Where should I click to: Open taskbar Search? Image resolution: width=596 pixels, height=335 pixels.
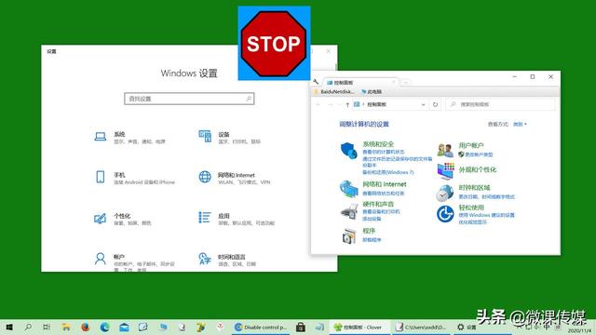(x=28, y=327)
